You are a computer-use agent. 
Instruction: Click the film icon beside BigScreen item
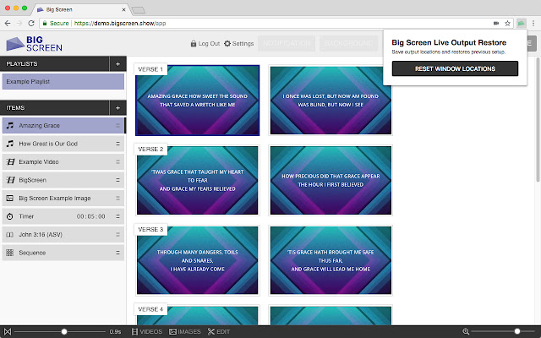point(10,180)
